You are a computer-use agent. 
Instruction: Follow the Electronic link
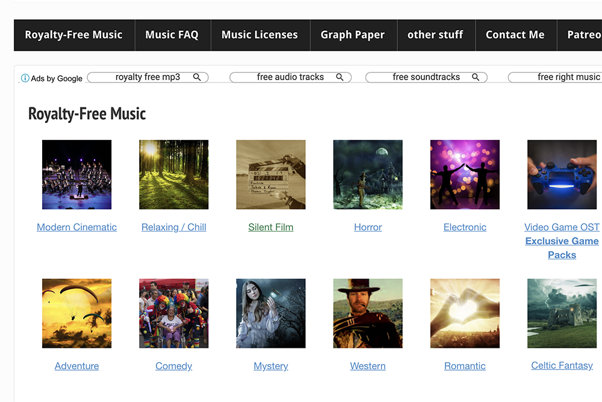(x=465, y=227)
